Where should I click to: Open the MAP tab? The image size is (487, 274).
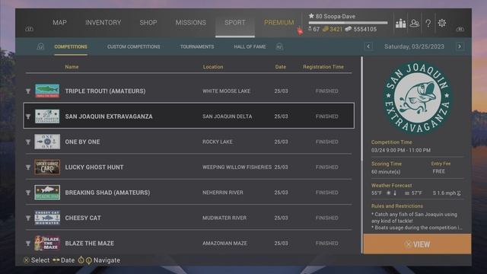pyautogui.click(x=59, y=23)
